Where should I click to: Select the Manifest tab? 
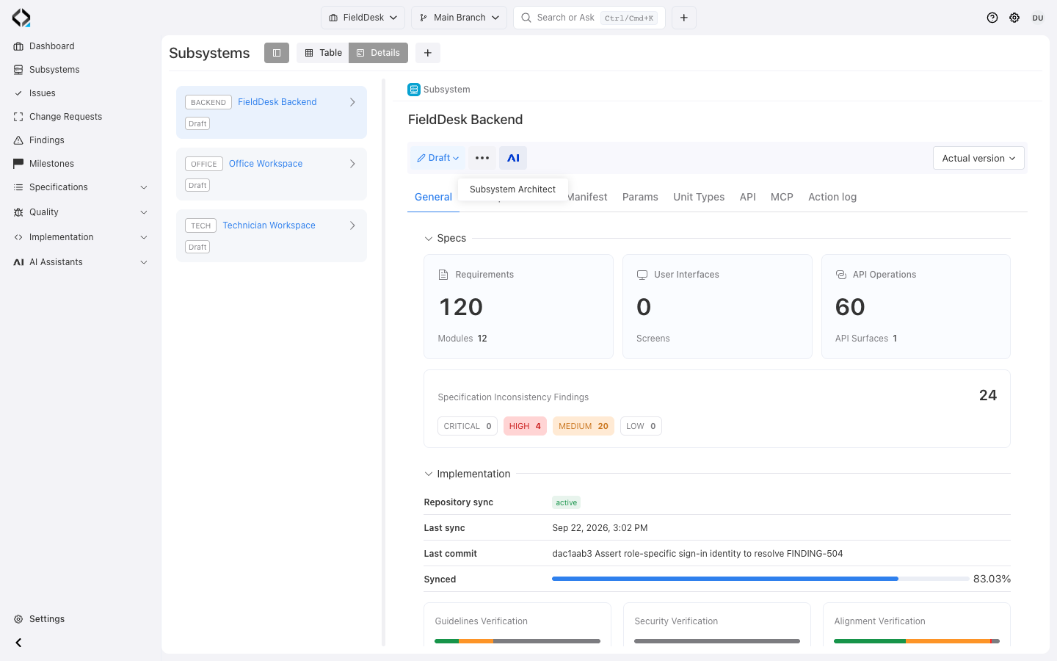pos(587,197)
